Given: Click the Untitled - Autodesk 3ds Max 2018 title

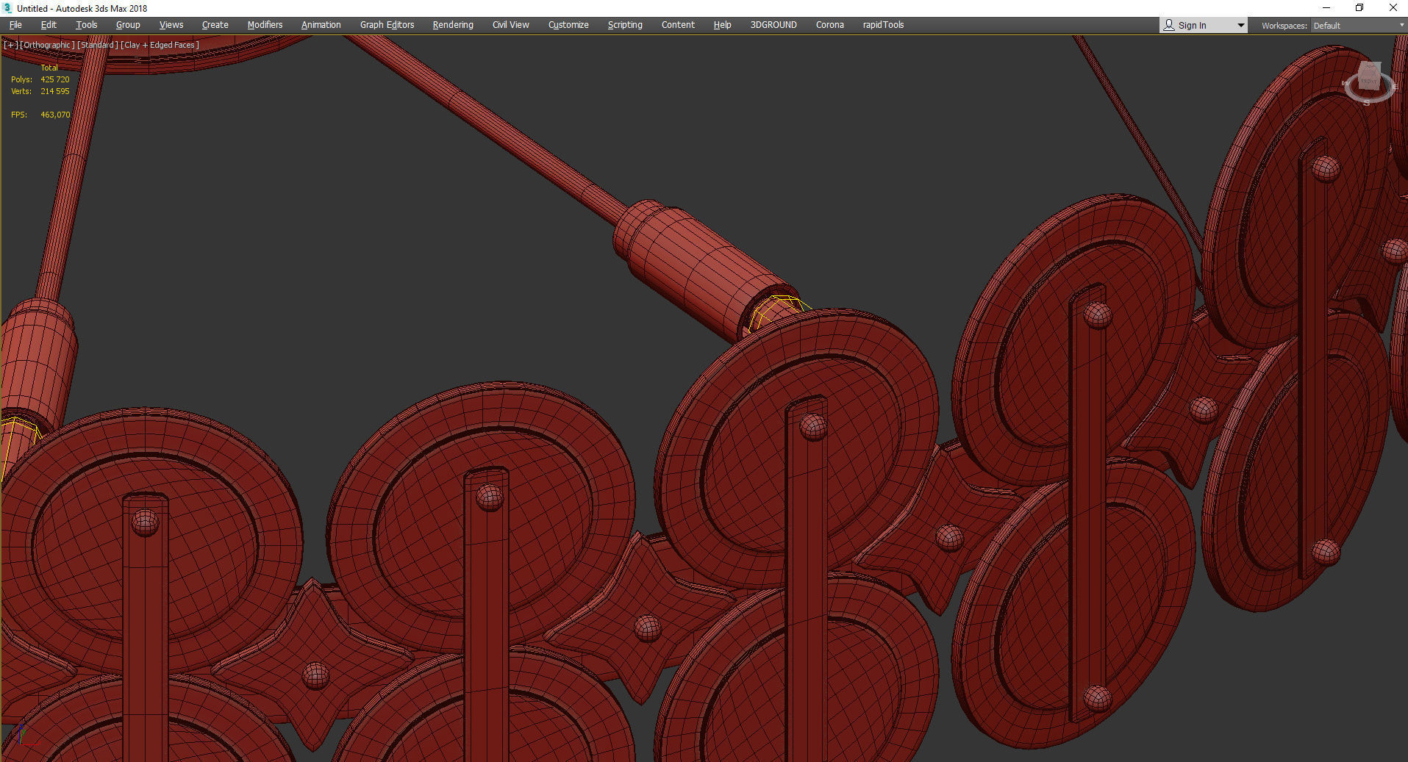Looking at the screenshot, I should click(82, 9).
